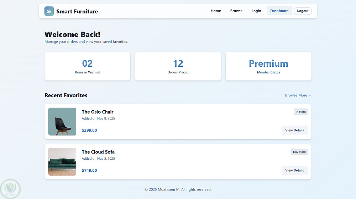The height and width of the screenshot is (199, 356).
Task: Click the 2025 Moatasem M. copyright text
Action: click(178, 189)
